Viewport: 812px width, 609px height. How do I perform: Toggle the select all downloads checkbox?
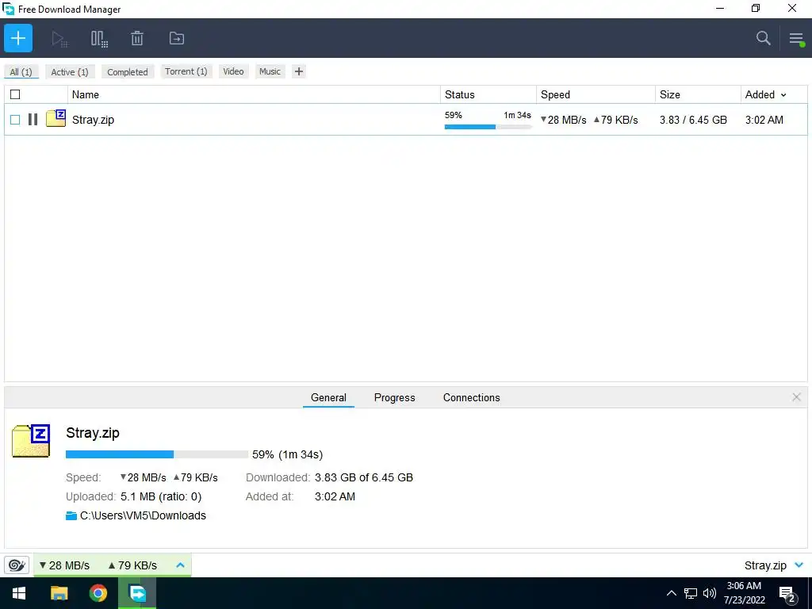click(x=15, y=94)
